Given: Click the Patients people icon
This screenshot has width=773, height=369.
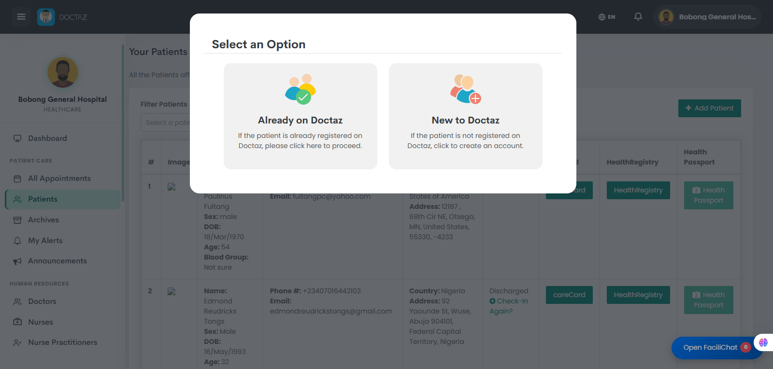Looking at the screenshot, I should (17, 199).
